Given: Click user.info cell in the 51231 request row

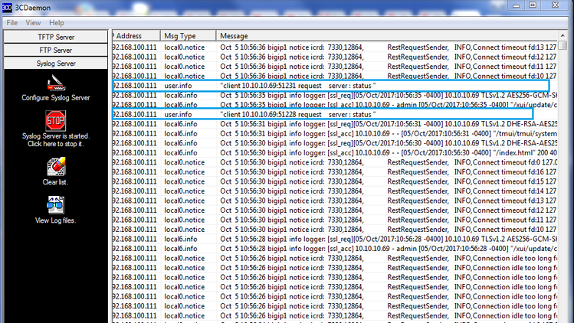Looking at the screenshot, I should [x=178, y=86].
